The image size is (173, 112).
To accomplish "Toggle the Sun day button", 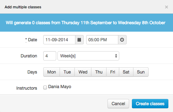I will [x=141, y=72].
